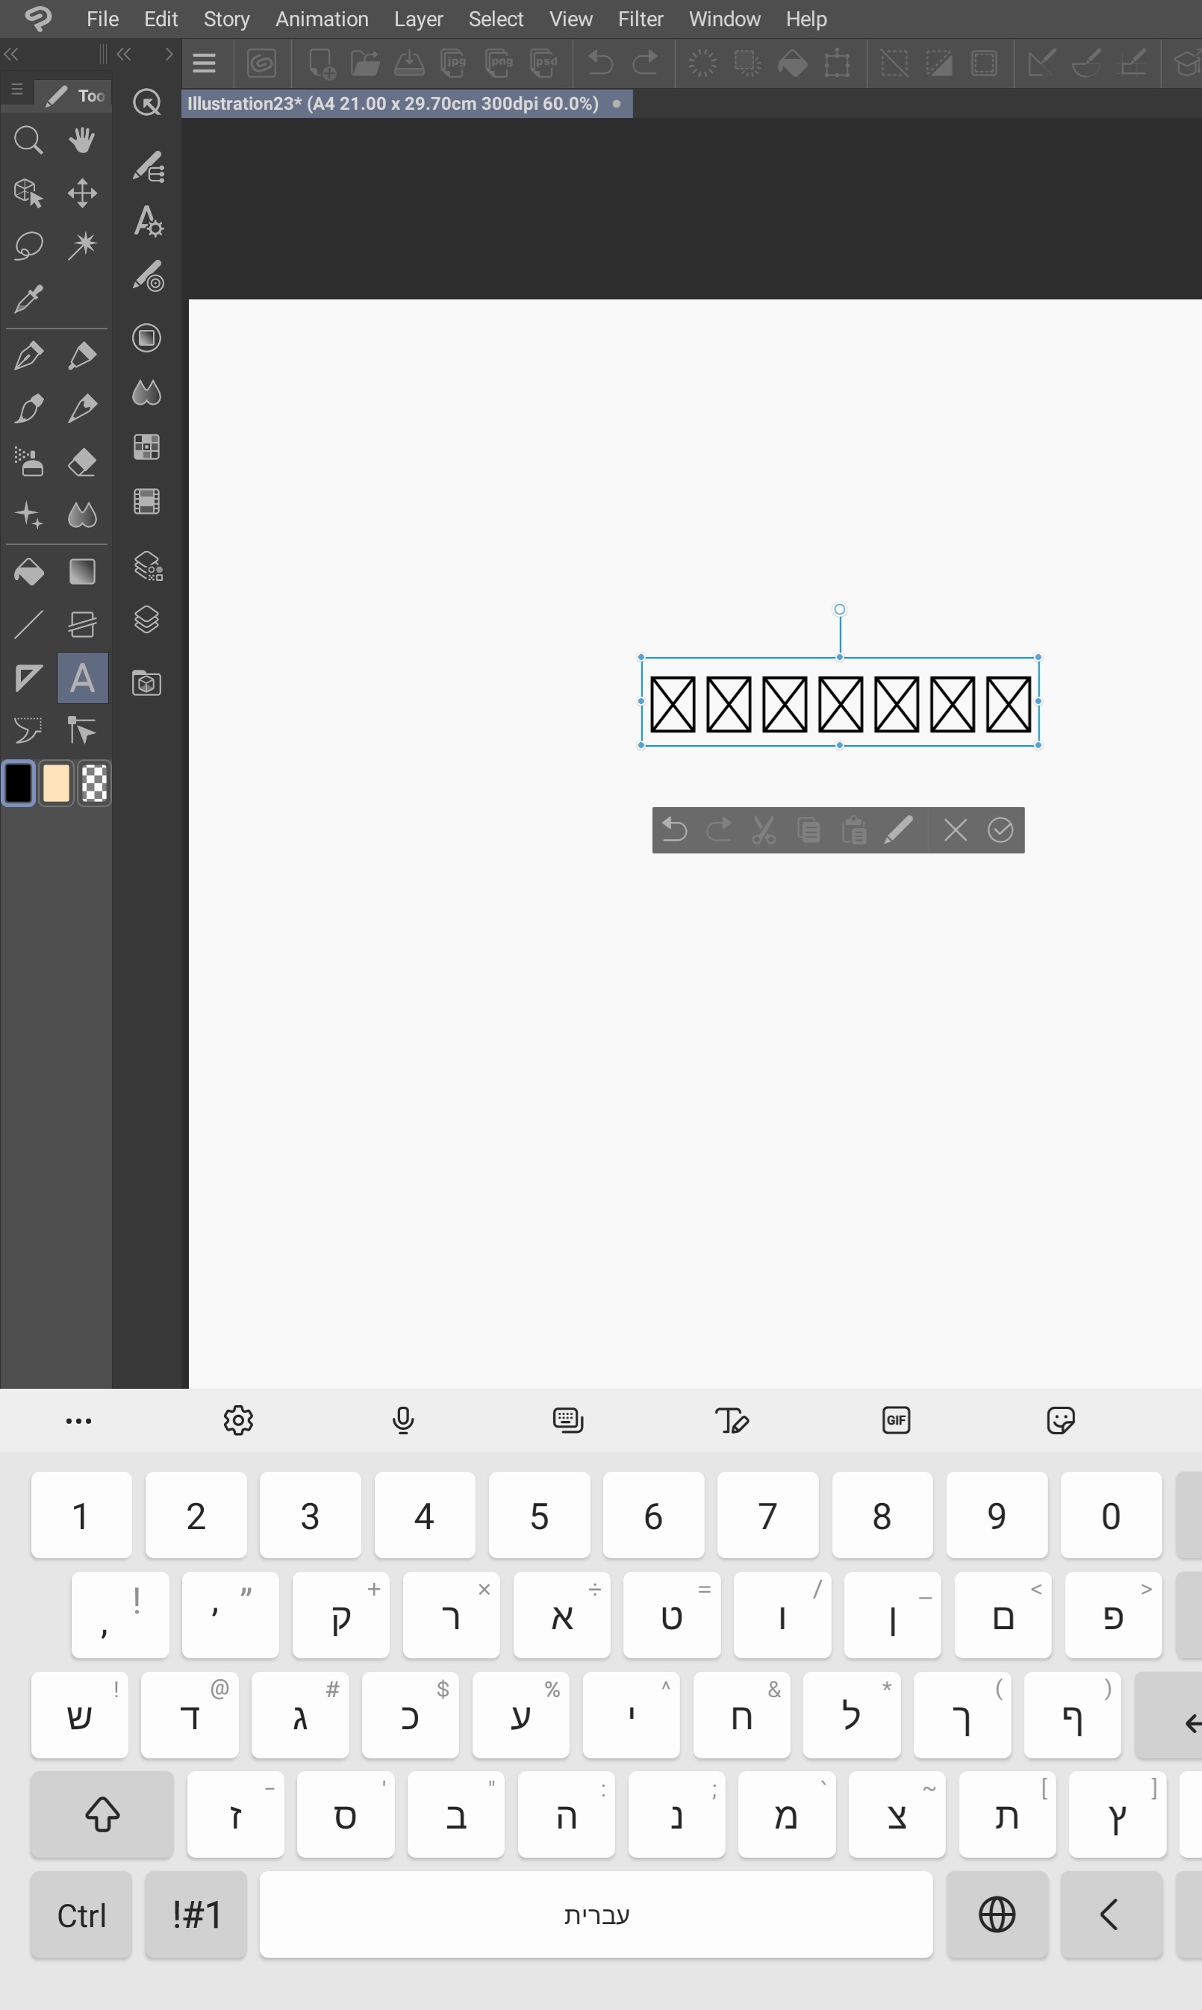Select the straight line Figure tool

(28, 624)
